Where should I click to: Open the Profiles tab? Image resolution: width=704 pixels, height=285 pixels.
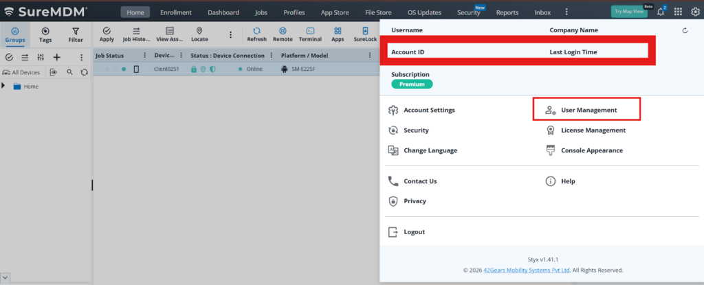(294, 12)
